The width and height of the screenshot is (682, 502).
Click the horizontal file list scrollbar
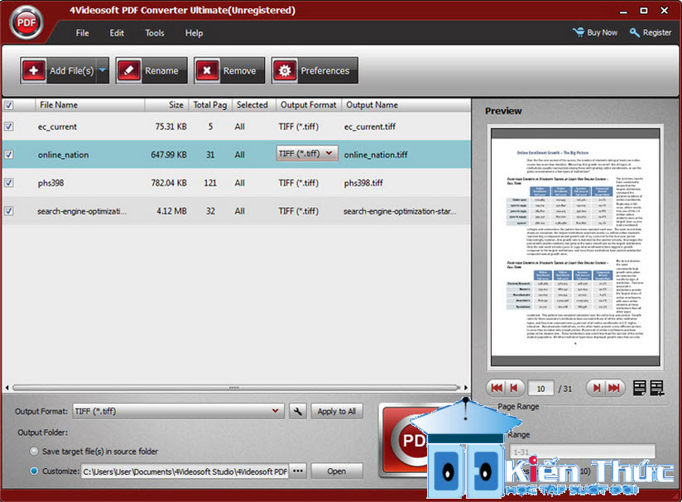(236, 387)
